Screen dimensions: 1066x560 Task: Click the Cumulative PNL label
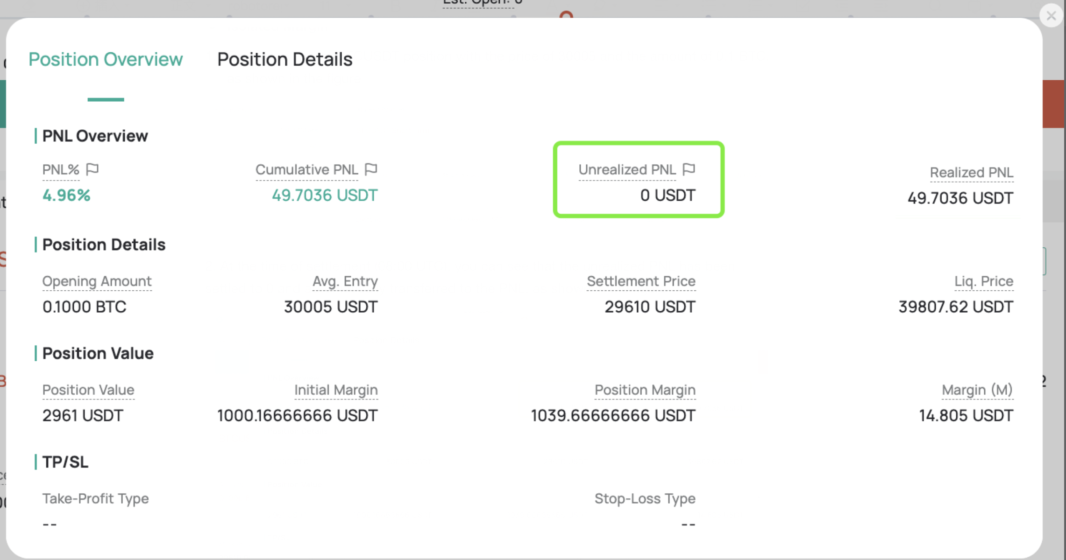pyautogui.click(x=306, y=169)
